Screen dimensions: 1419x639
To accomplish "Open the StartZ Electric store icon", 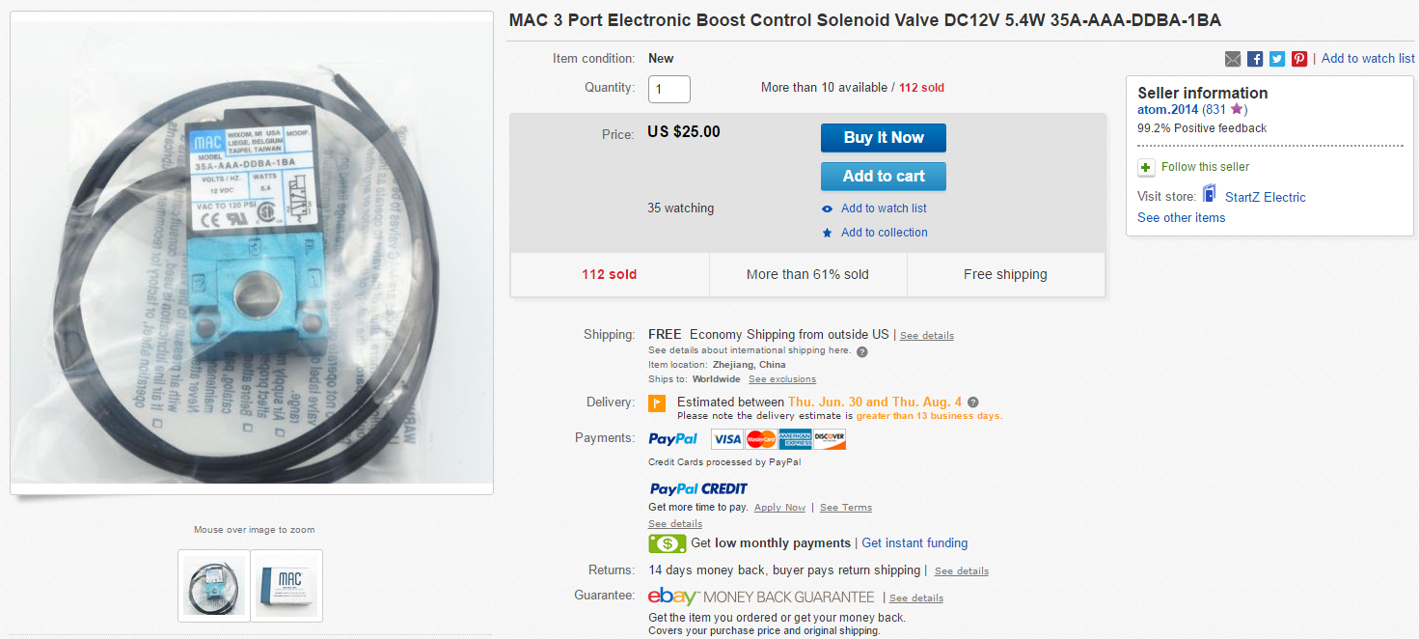I will pyautogui.click(x=1209, y=194).
